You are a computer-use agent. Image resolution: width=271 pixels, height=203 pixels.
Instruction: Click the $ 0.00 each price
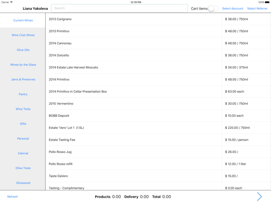(234, 188)
